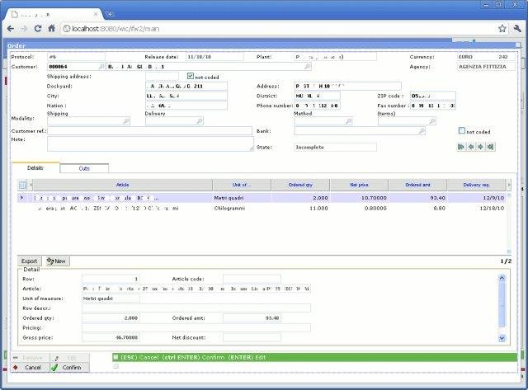Sort by the Article column header
Viewport: 528px width, 390px height.
click(123, 185)
